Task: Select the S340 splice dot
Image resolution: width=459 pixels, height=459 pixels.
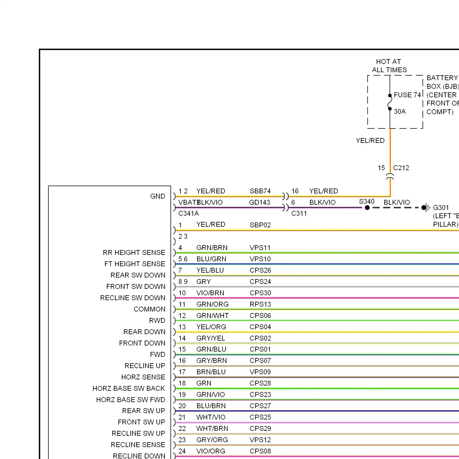Action: (367, 207)
